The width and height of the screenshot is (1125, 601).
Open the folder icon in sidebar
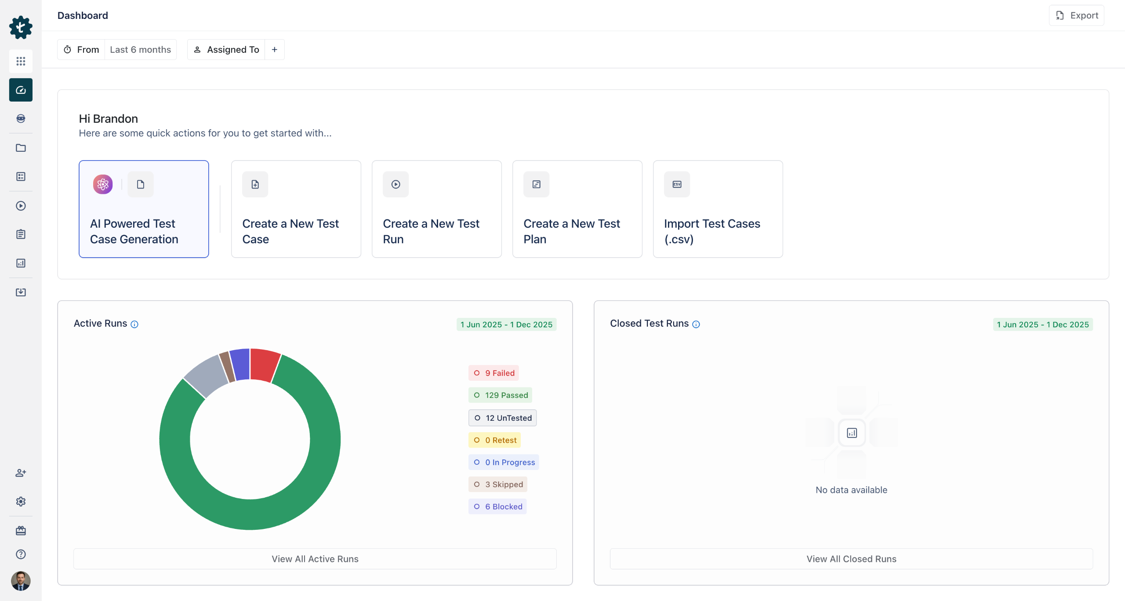(x=21, y=148)
